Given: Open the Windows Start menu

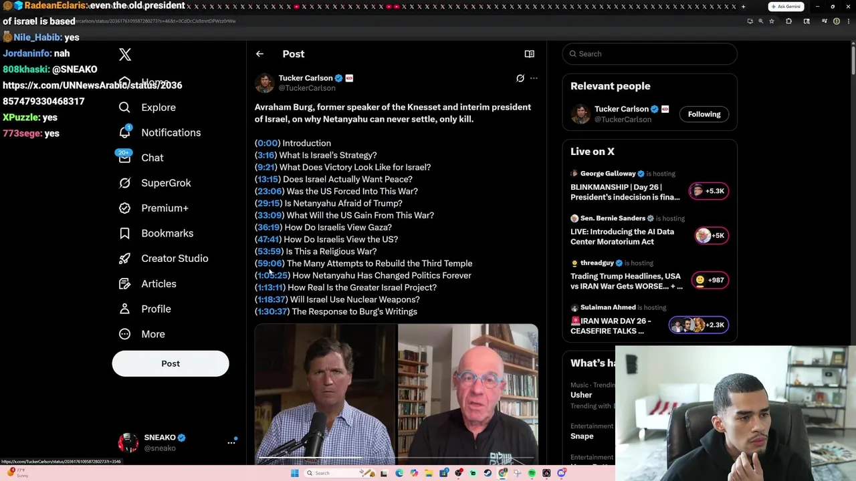Looking at the screenshot, I should coord(295,473).
